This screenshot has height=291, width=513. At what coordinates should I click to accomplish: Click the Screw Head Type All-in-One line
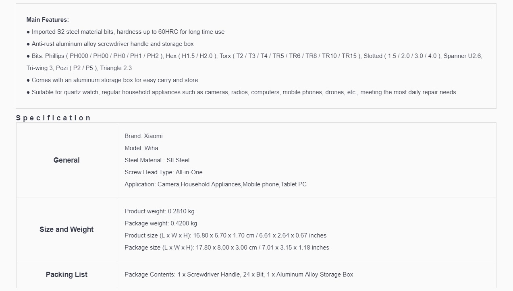click(164, 172)
